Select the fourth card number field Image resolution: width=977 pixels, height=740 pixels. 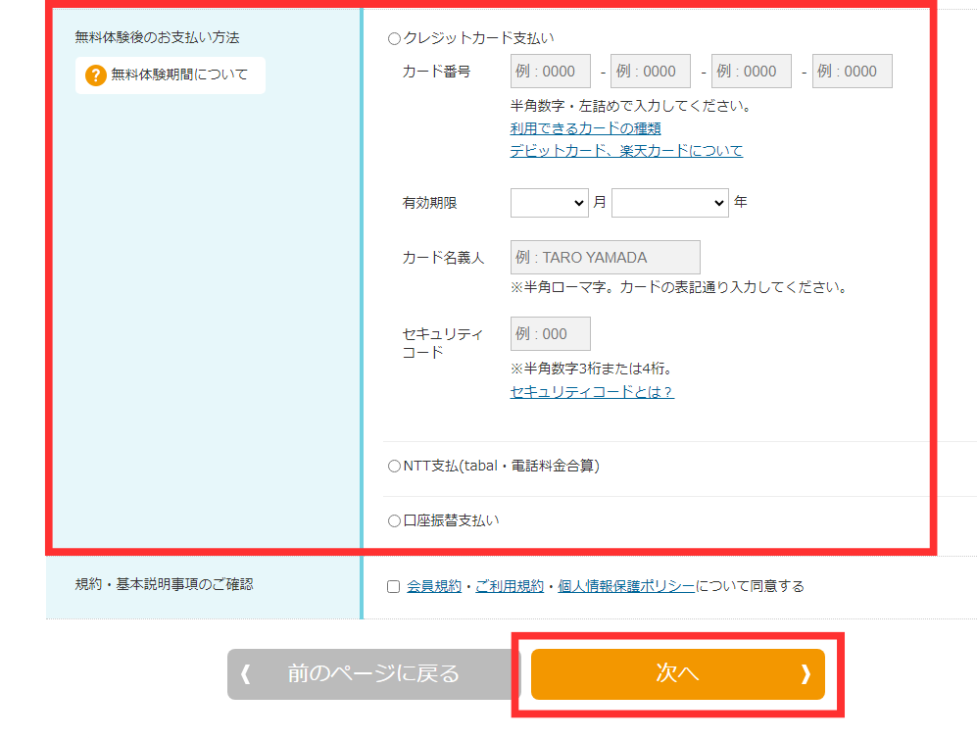click(852, 72)
